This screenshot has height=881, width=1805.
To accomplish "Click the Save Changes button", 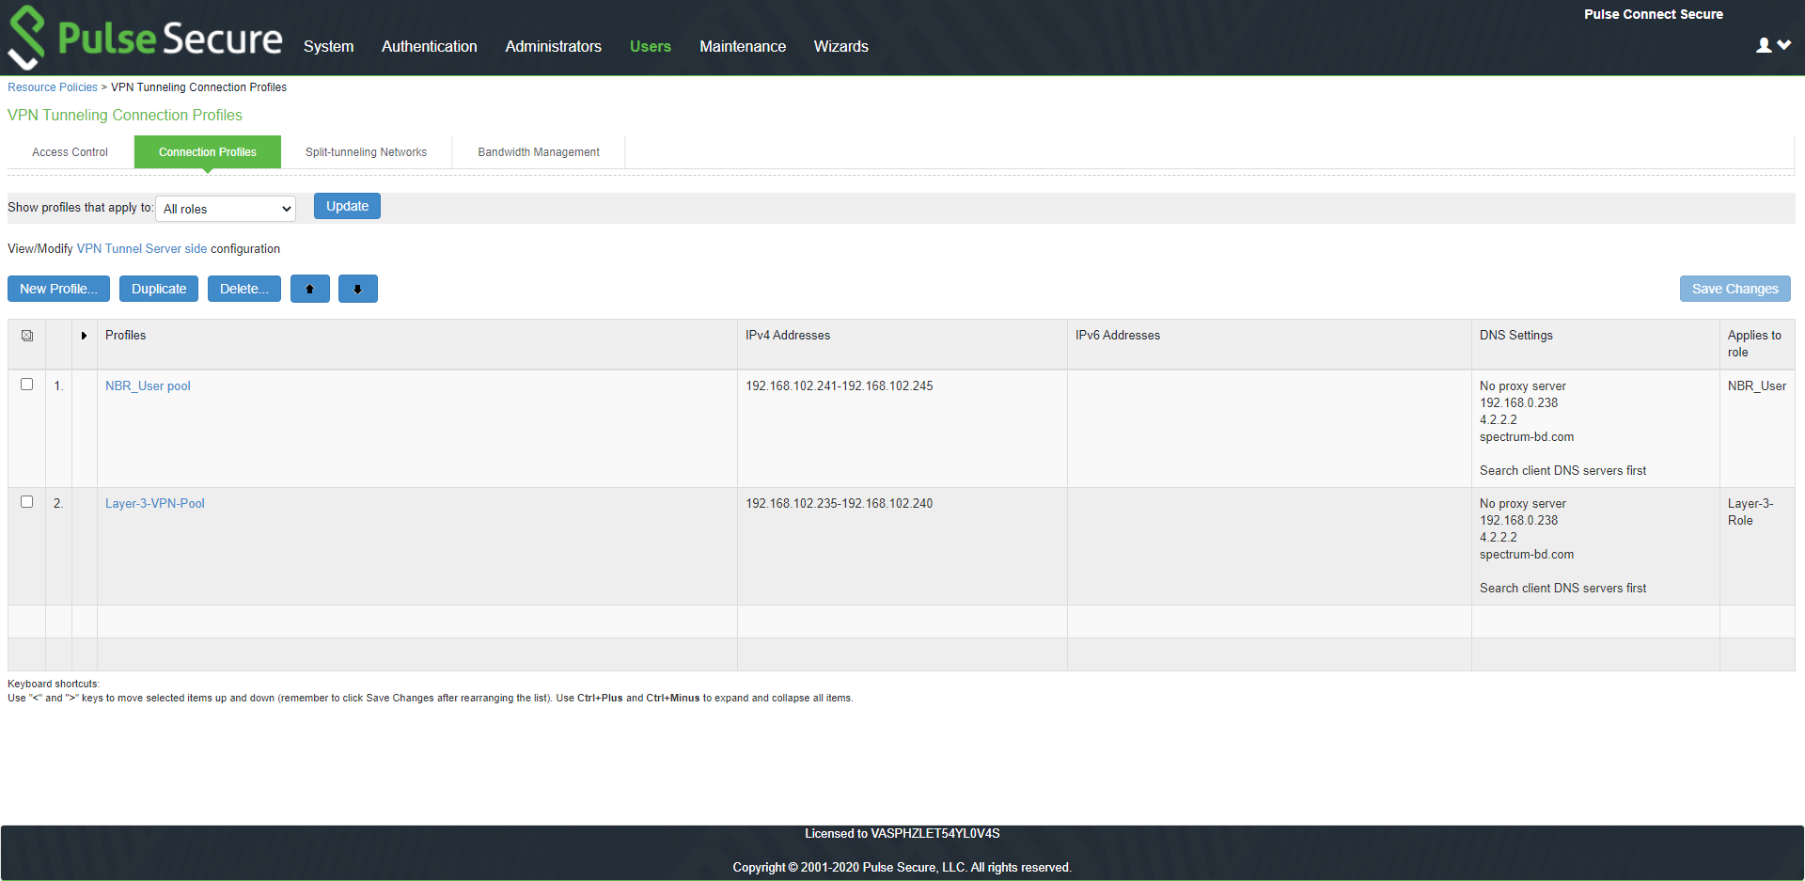I will [1735, 289].
